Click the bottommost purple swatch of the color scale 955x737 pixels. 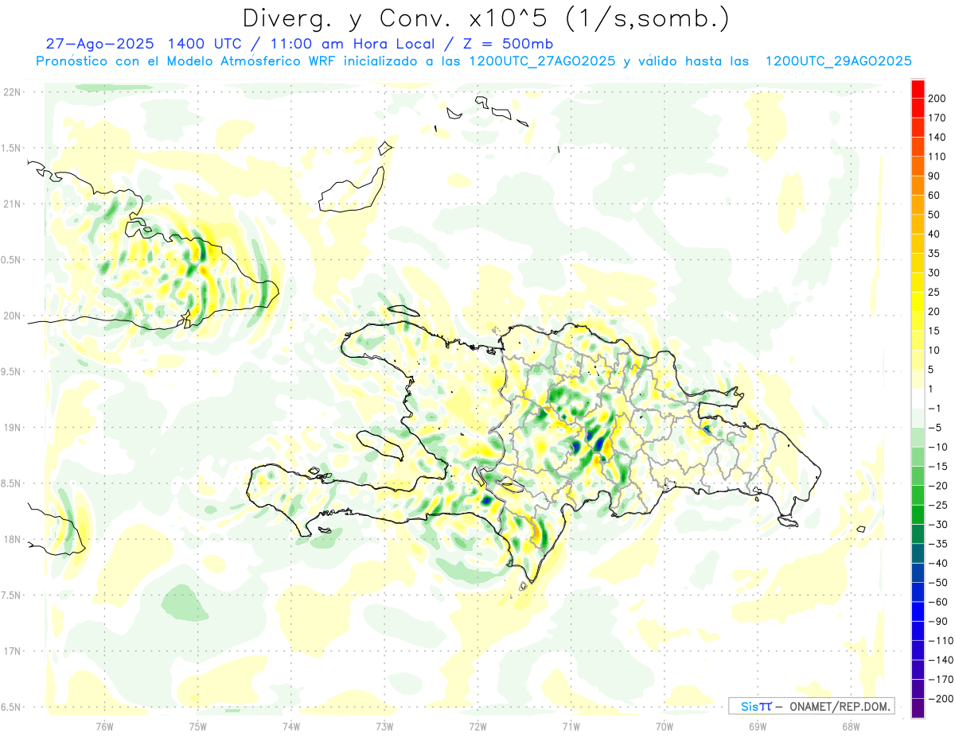(918, 708)
